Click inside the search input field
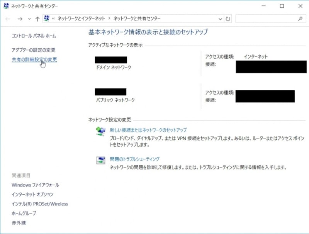 click(x=267, y=18)
